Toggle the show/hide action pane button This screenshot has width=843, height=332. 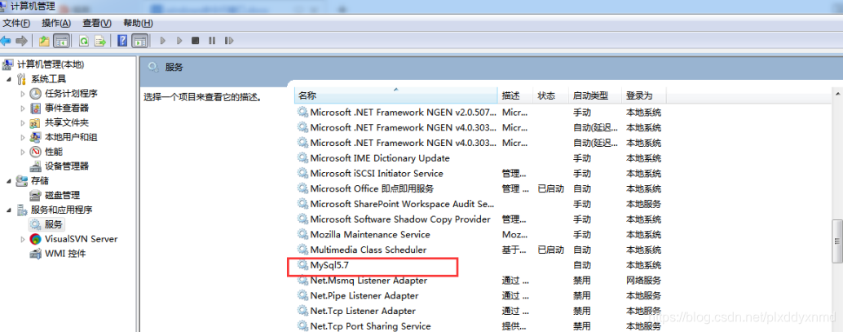click(139, 41)
